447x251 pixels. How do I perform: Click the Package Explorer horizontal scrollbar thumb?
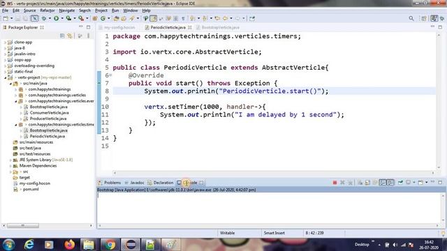coord(23,226)
